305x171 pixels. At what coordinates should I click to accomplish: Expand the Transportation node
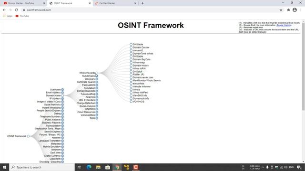(x=62, y=125)
